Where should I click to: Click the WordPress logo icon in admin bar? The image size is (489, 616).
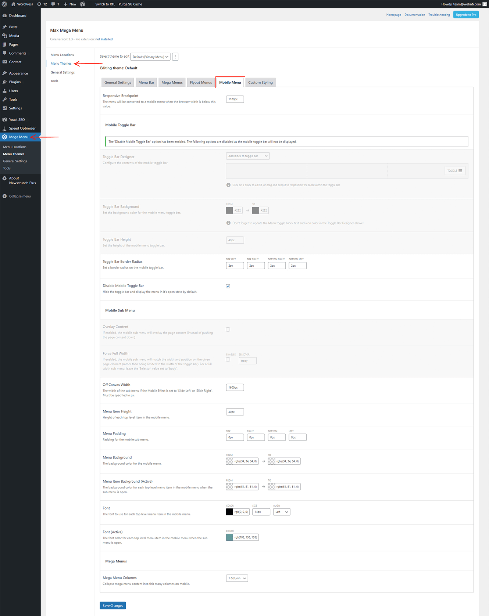pos(4,4)
